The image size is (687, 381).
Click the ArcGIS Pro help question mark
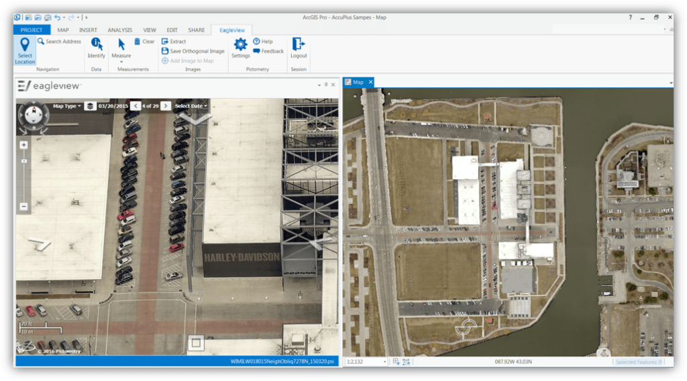(x=631, y=17)
